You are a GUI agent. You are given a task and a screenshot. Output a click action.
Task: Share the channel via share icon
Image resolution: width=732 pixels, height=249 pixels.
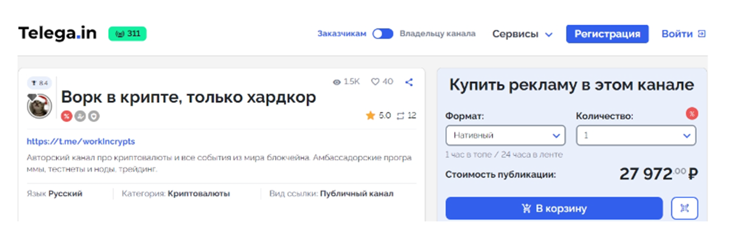409,82
